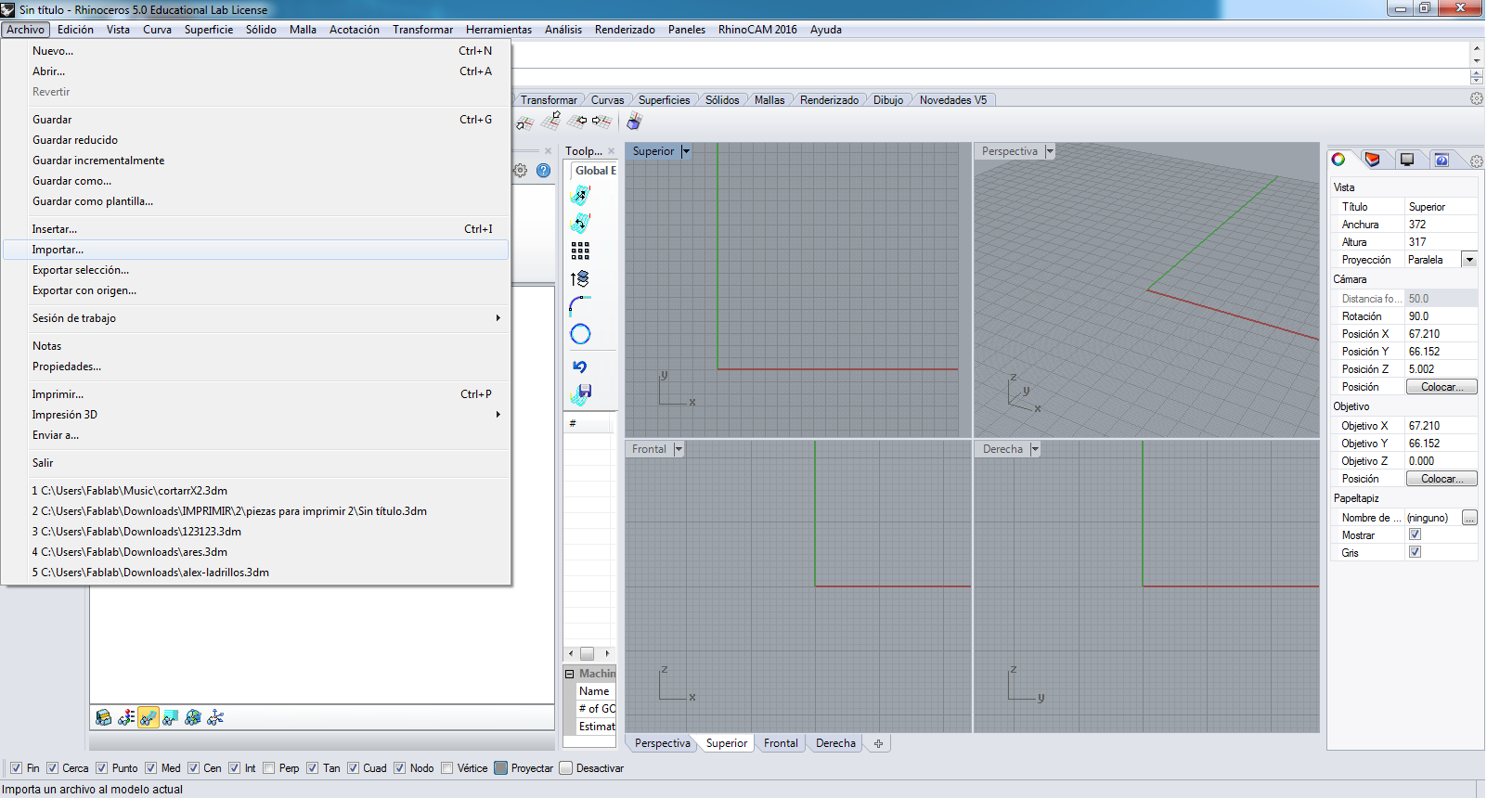Viewport: 1487px width, 798px height.
Task: Click the Posición X value field
Action: tap(1441, 334)
